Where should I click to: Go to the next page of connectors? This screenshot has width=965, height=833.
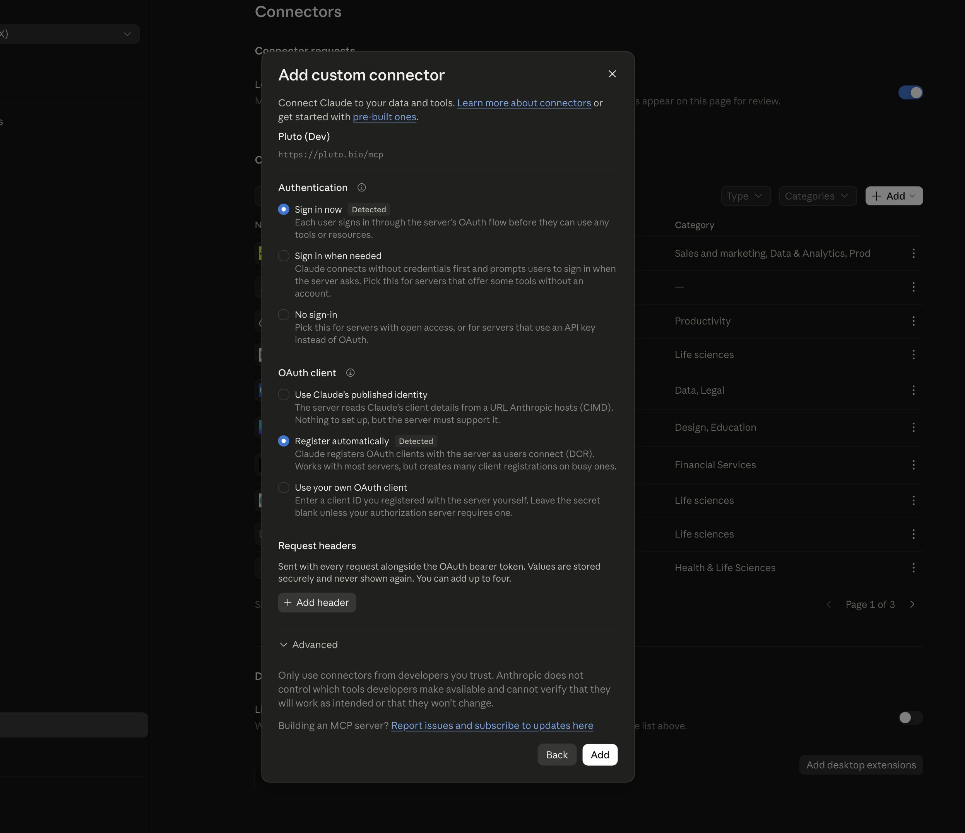(912, 604)
